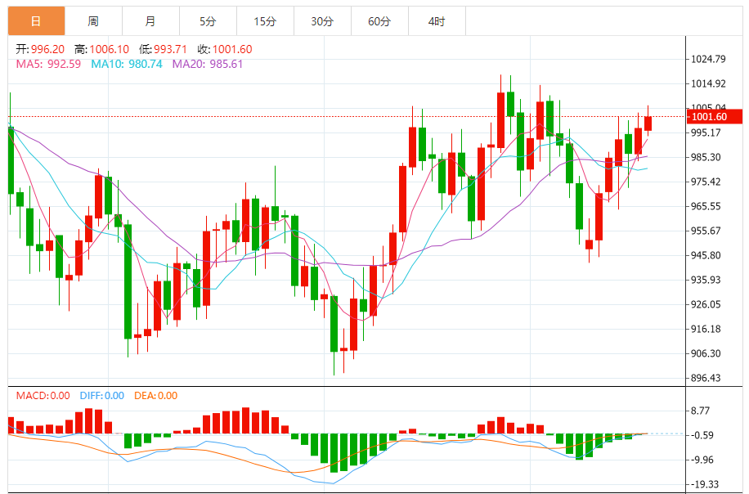Open the 4时 timeframe tab

(437, 21)
